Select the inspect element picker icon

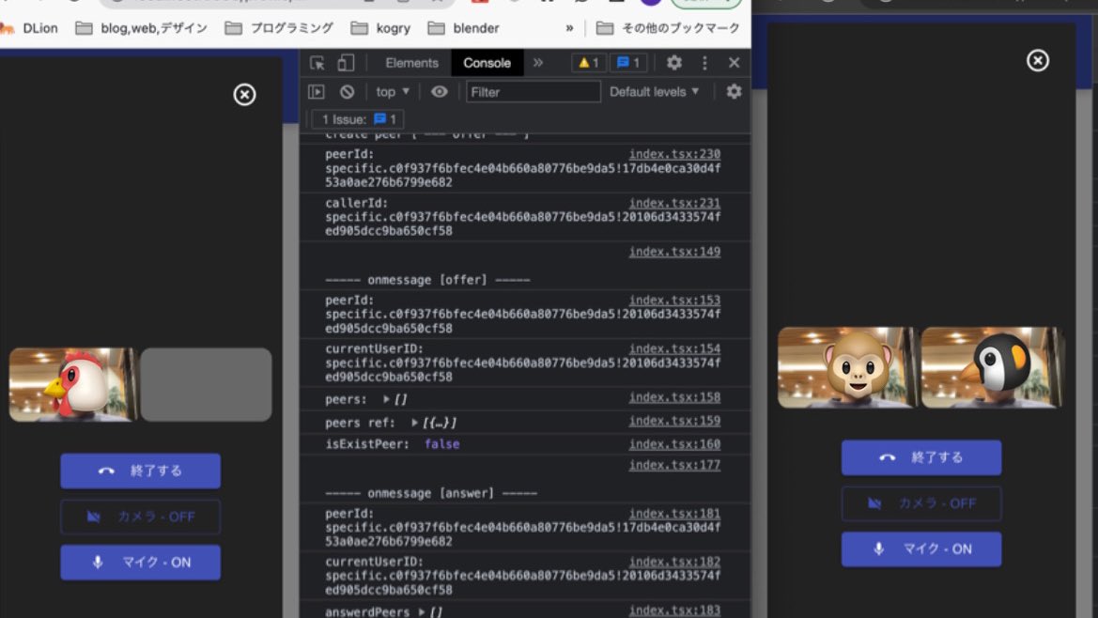pos(317,63)
